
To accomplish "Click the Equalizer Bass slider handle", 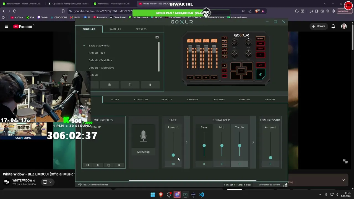I will coord(204,146).
